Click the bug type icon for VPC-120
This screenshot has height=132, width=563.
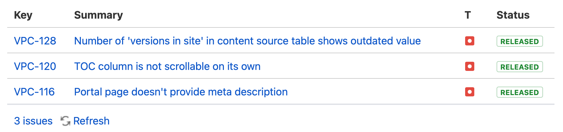click(469, 66)
